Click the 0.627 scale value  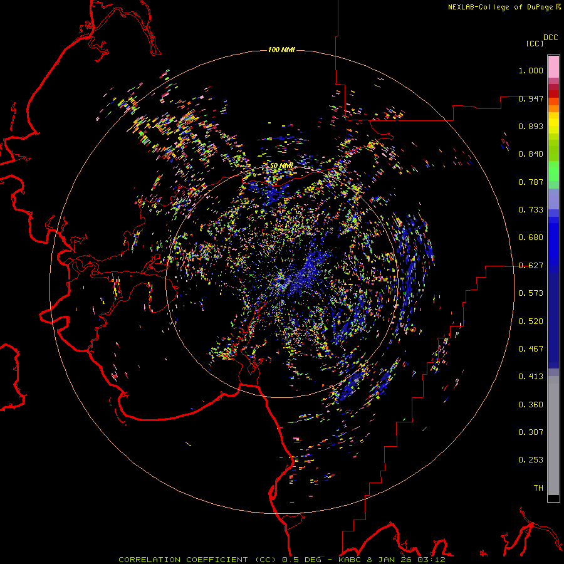pyautogui.click(x=531, y=266)
